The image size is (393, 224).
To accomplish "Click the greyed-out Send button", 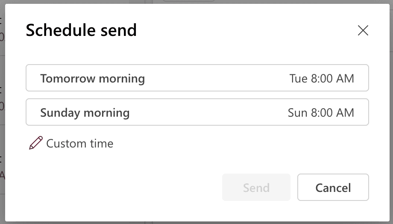I will tap(256, 187).
